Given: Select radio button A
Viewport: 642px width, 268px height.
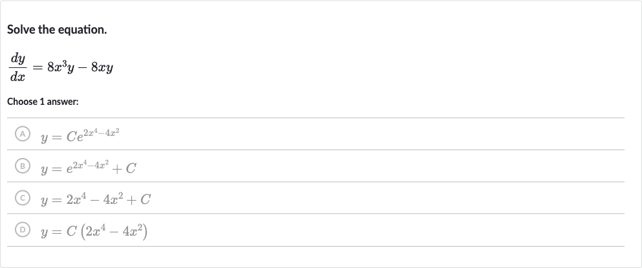Looking at the screenshot, I should tap(23, 134).
